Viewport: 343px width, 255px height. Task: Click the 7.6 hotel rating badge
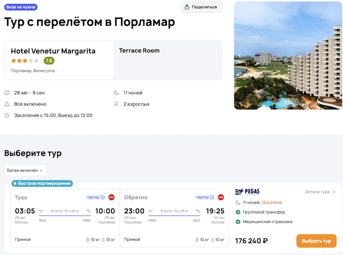pos(49,61)
